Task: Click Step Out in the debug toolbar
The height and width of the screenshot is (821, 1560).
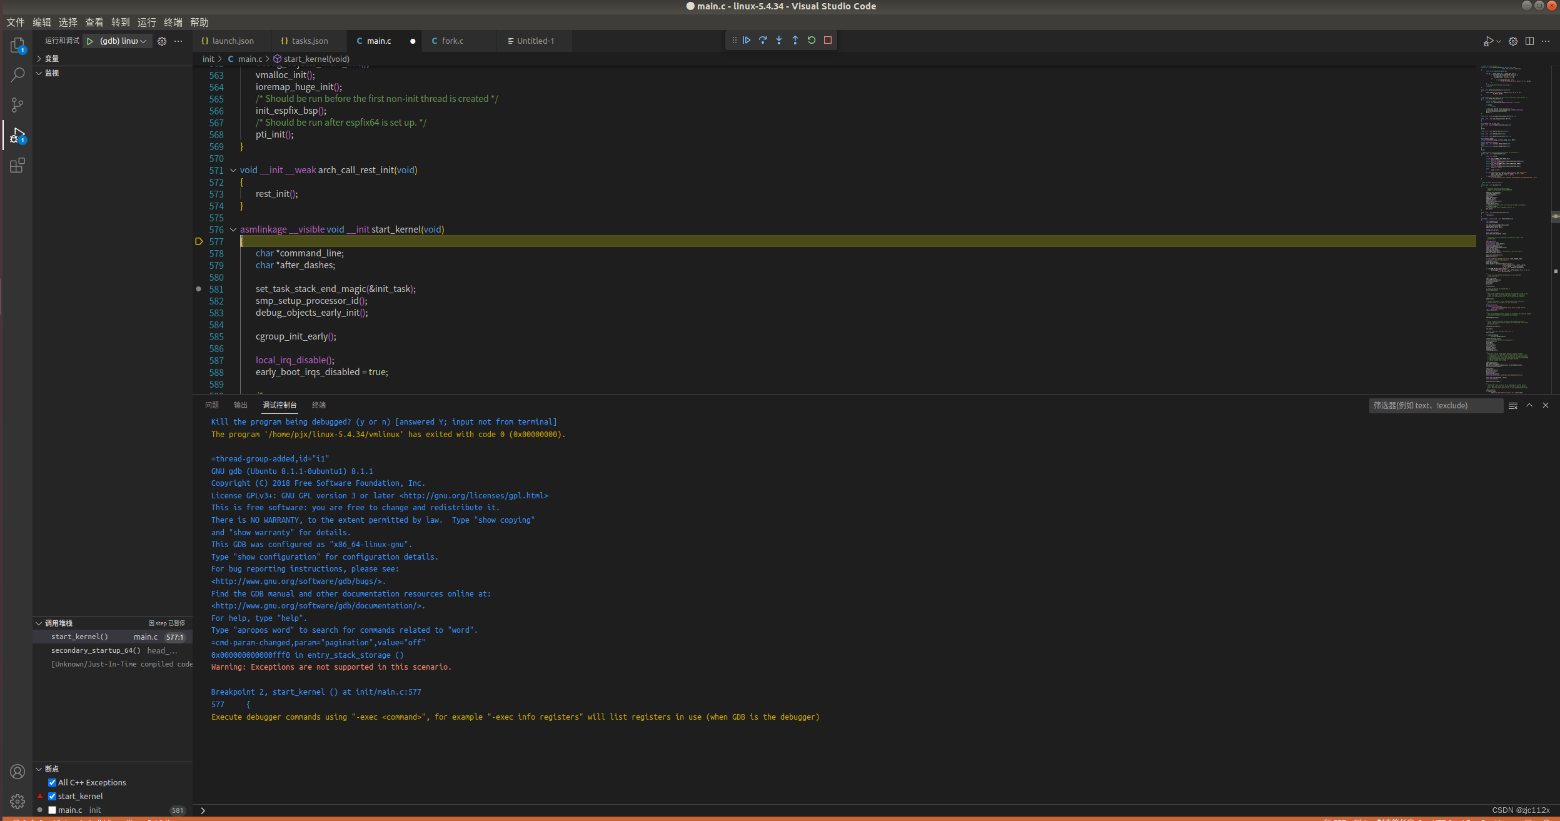Action: 795,40
